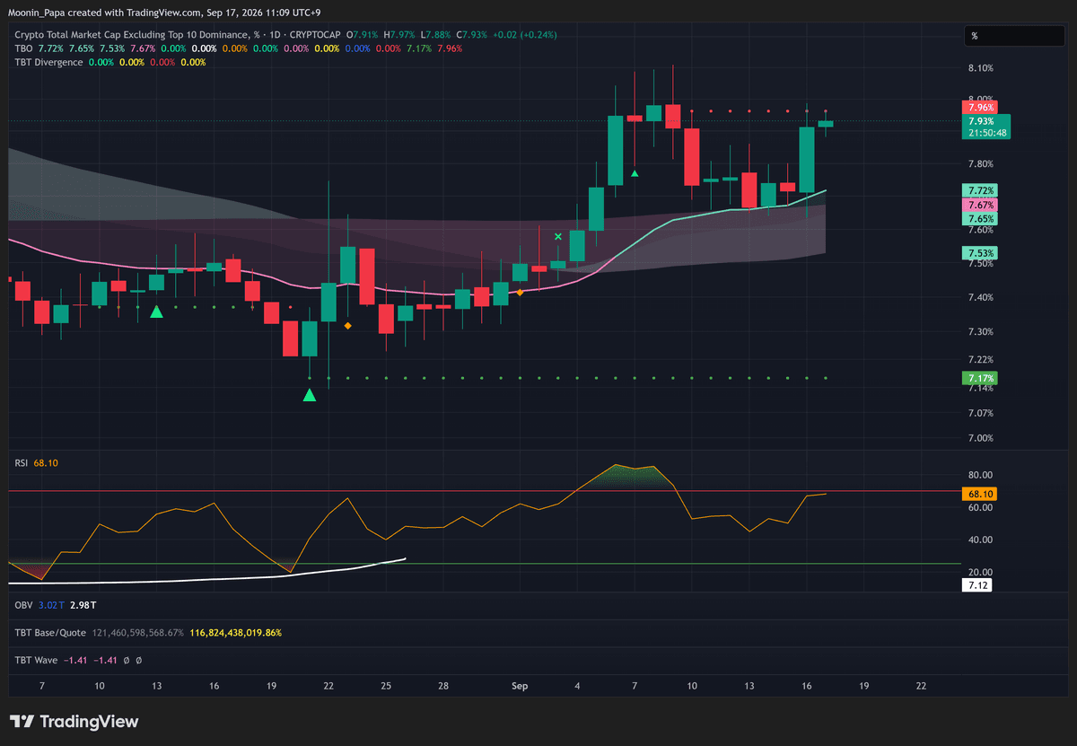The image size is (1077, 746).
Task: Click the 7.80% level on price scale
Action: click(x=981, y=164)
